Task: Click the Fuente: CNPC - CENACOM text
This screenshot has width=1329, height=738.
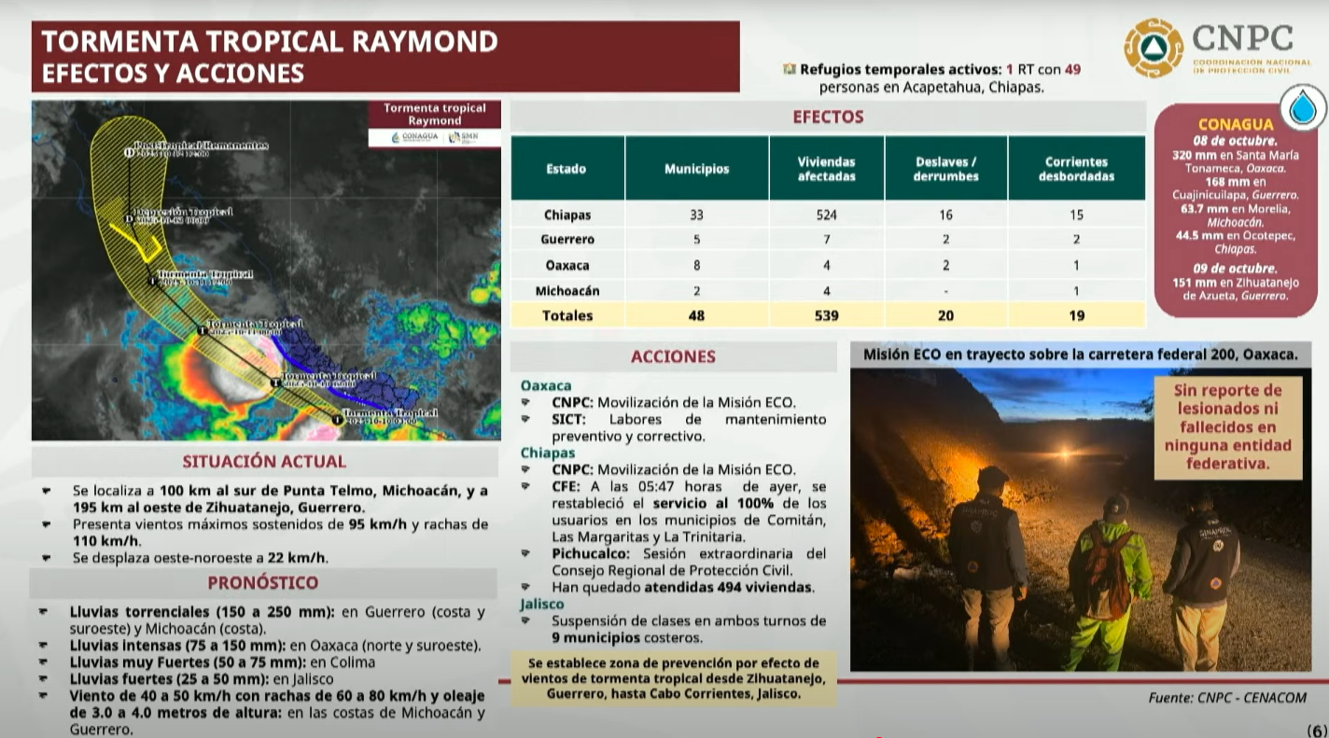Action: click(x=1226, y=698)
